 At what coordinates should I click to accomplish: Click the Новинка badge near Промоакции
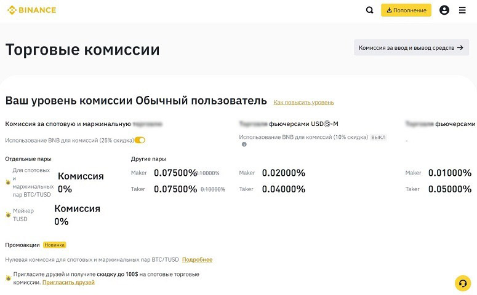tap(54, 245)
